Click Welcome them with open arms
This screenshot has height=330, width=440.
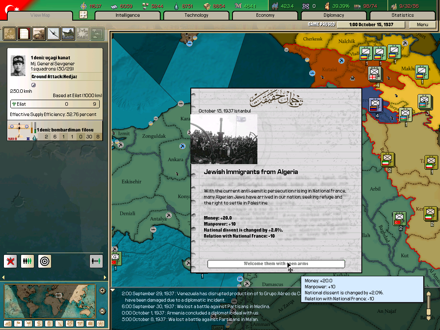click(276, 264)
